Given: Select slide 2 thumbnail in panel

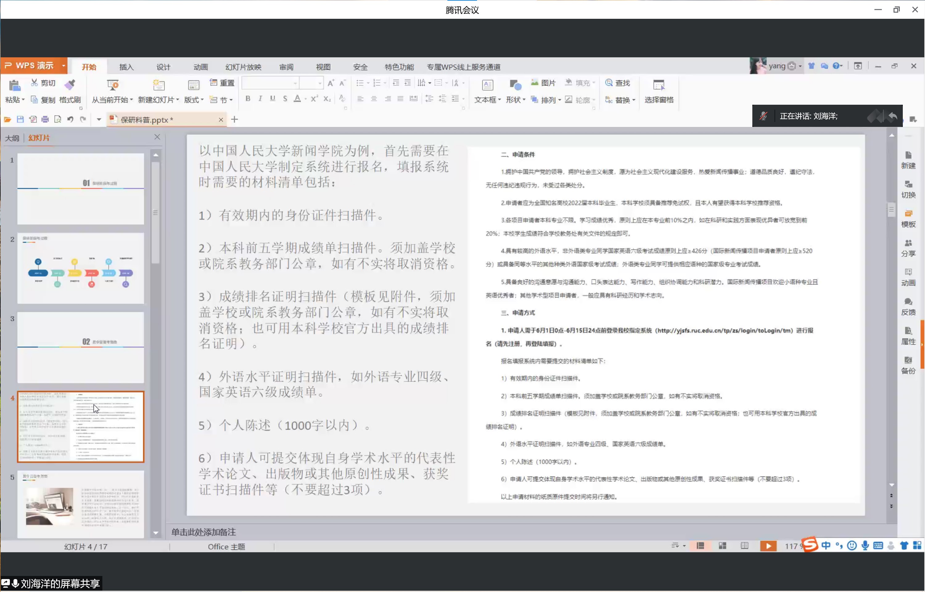Looking at the screenshot, I should tap(80, 268).
